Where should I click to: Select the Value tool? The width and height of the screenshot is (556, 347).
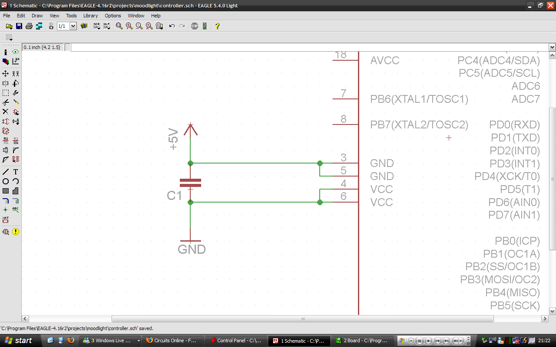pos(16,141)
